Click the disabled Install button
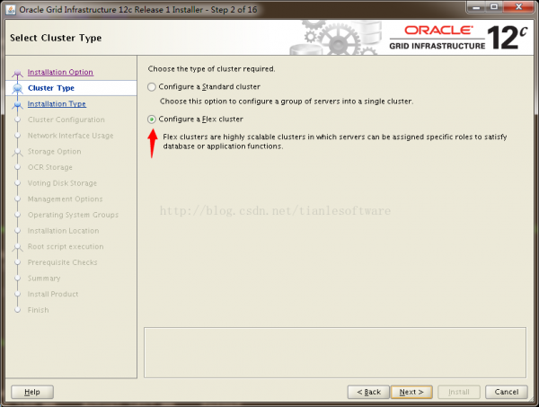The width and height of the screenshot is (539, 407). [459, 392]
